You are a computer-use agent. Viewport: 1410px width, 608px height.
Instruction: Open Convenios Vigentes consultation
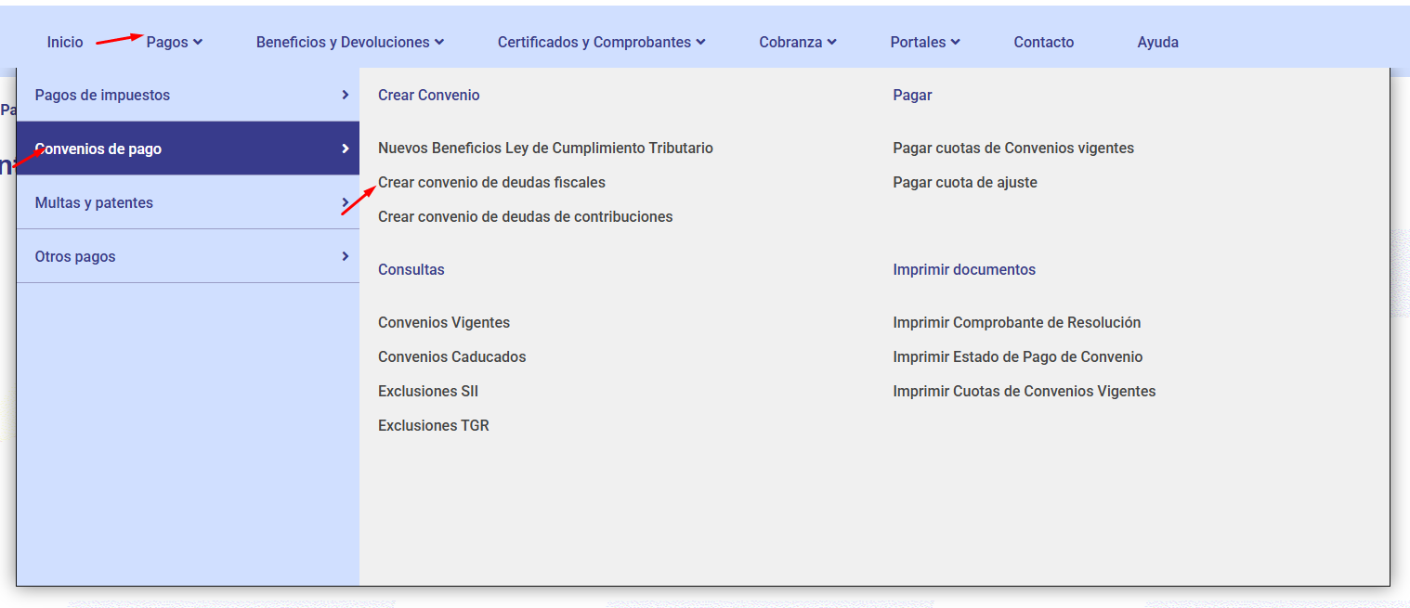click(444, 322)
